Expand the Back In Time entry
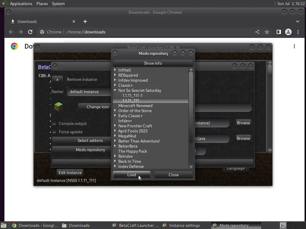 (x=115, y=161)
